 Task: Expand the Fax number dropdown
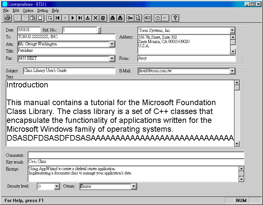click(x=112, y=58)
